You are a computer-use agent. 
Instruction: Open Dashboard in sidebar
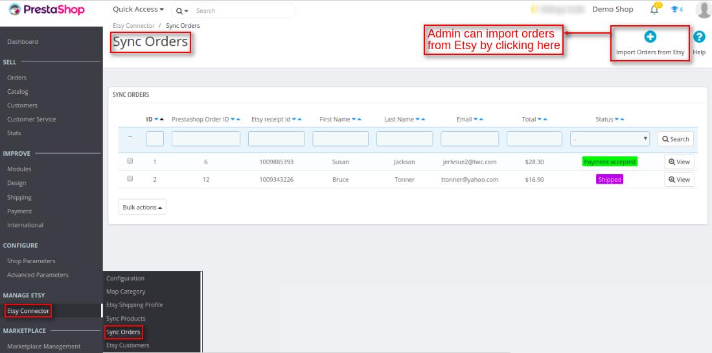pyautogui.click(x=23, y=41)
